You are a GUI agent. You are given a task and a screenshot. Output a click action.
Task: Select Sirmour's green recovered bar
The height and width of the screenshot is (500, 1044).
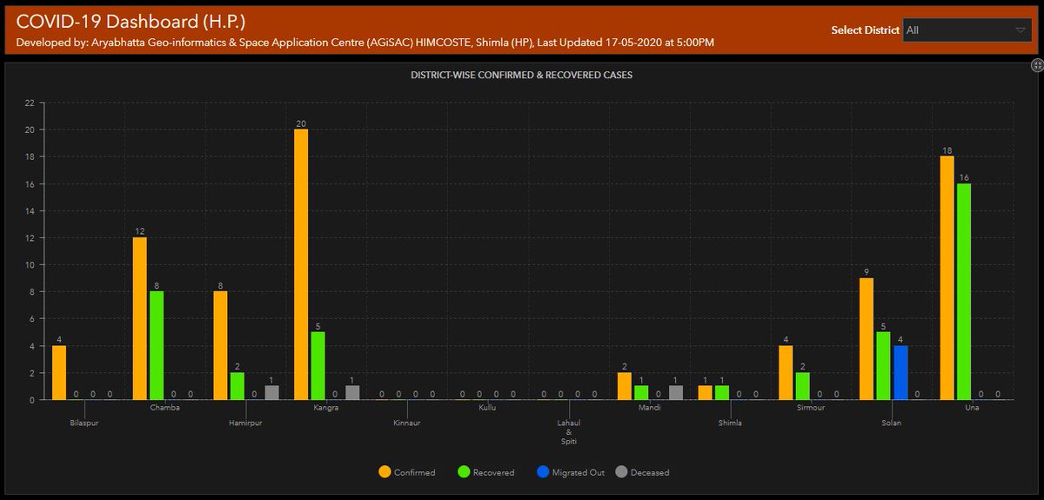coord(803,386)
